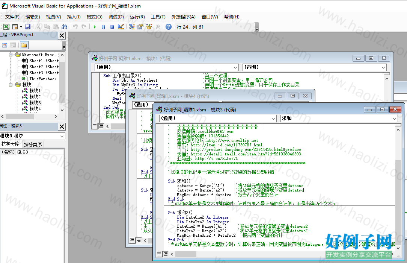Toggle Folders view in project pane
Screen dimensions: 407x263
coord(24,45)
